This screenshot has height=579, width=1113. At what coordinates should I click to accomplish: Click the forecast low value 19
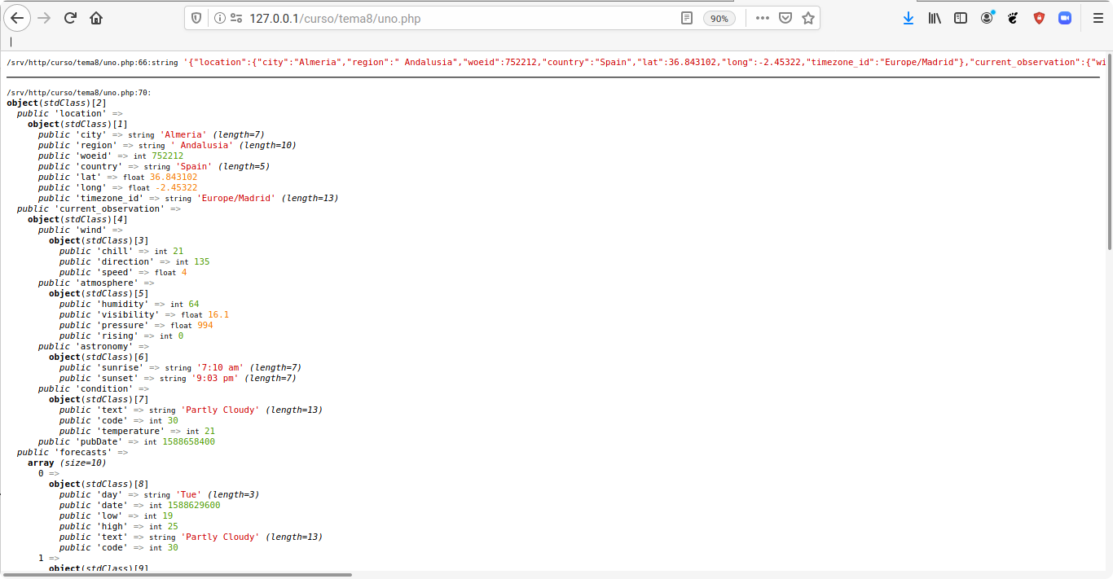(168, 515)
